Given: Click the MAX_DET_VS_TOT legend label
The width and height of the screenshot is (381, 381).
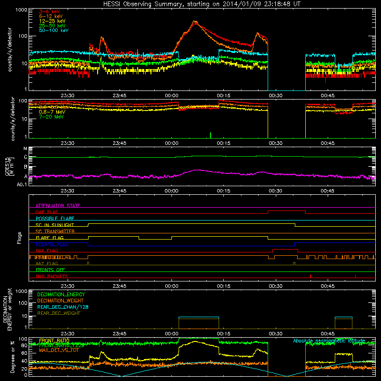Looking at the screenshot, I should pos(59,350).
